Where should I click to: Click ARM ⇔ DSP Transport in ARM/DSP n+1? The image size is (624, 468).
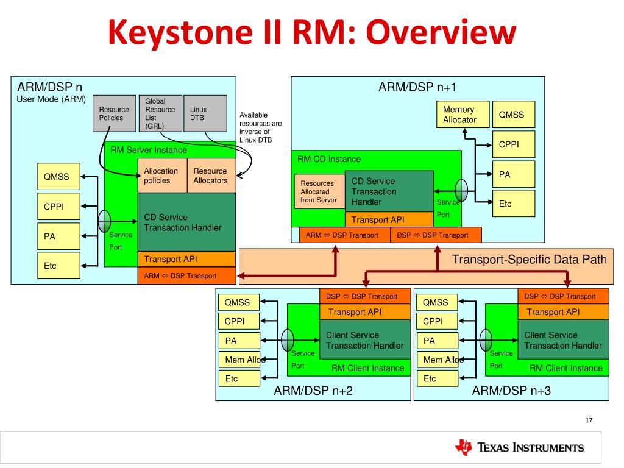coord(345,235)
